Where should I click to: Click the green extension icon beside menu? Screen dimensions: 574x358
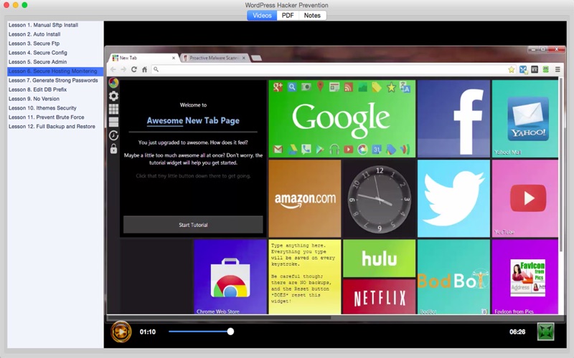pos(546,69)
